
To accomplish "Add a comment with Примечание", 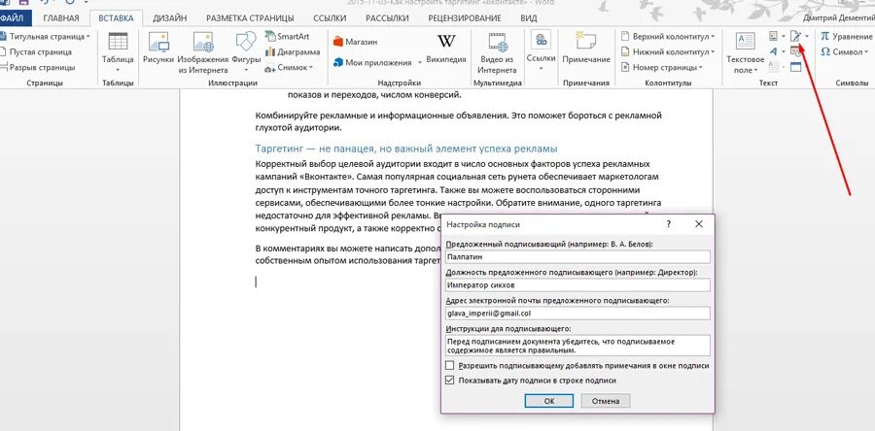I will point(586,48).
